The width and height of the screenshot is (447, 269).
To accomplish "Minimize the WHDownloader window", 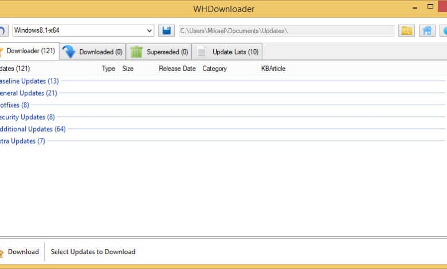I will point(415,7).
